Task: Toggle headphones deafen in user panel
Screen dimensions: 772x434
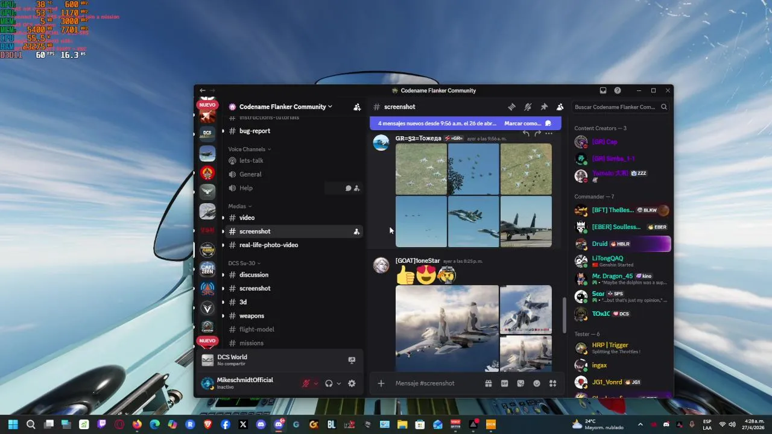Action: click(329, 383)
